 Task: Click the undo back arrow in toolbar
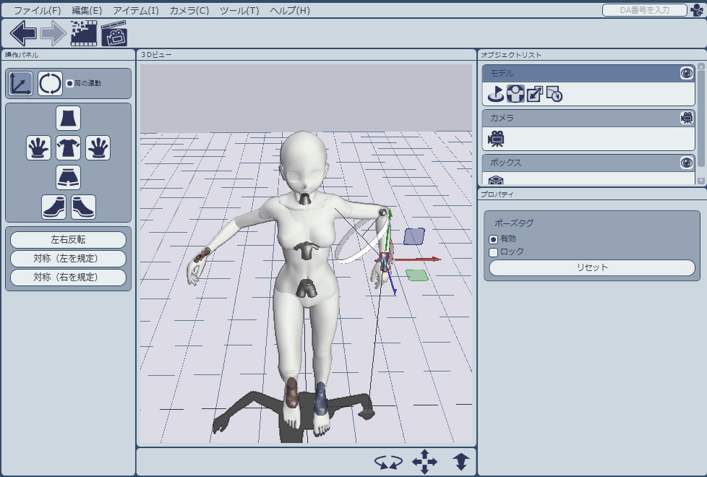click(24, 33)
